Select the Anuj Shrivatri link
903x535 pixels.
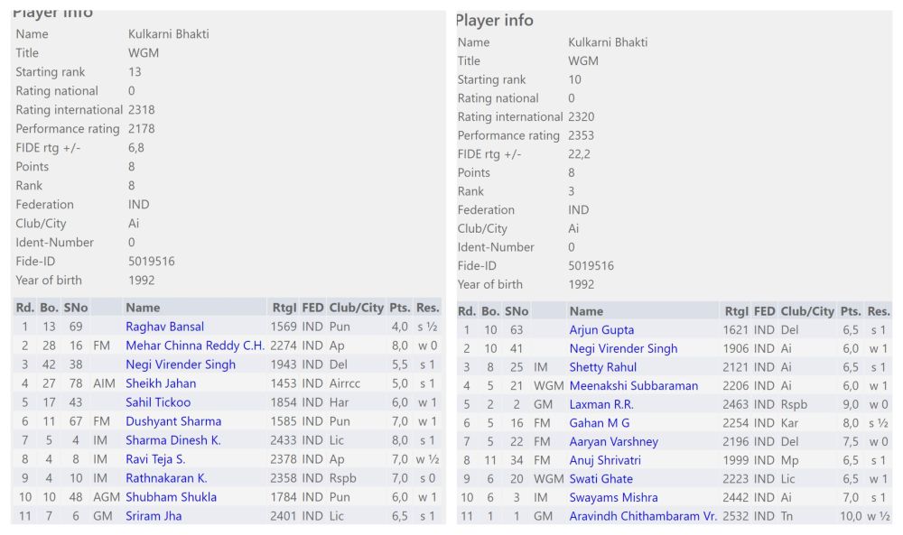605,460
